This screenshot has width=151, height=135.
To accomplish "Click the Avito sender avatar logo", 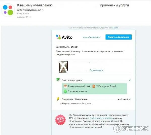I will pyautogui.click(x=8, y=10).
